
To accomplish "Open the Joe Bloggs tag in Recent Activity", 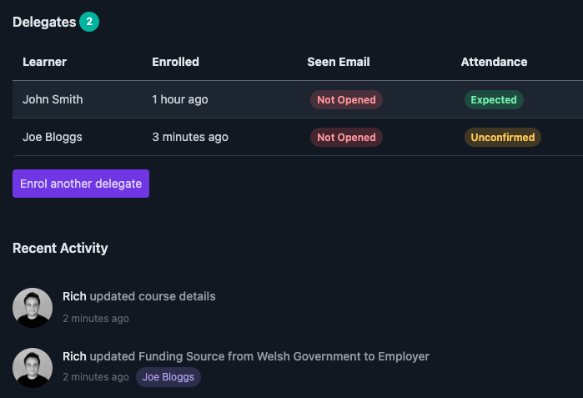I will tap(168, 377).
